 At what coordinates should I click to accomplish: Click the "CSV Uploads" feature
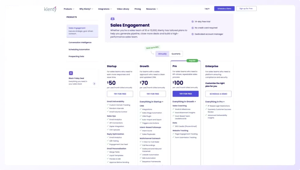pos(115,130)
